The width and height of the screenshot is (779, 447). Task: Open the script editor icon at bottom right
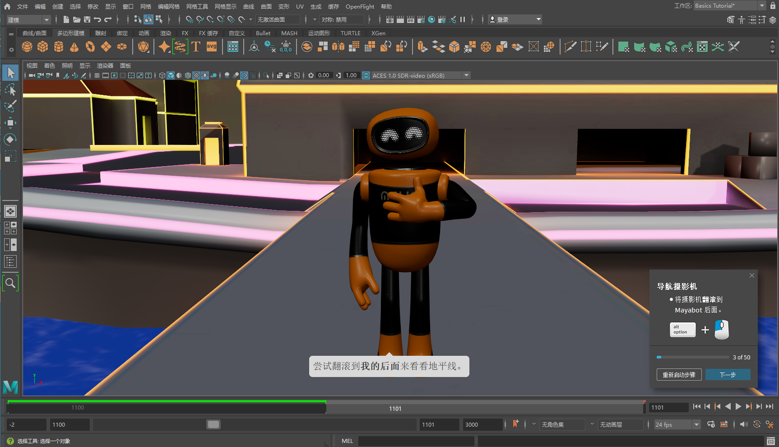click(x=771, y=441)
